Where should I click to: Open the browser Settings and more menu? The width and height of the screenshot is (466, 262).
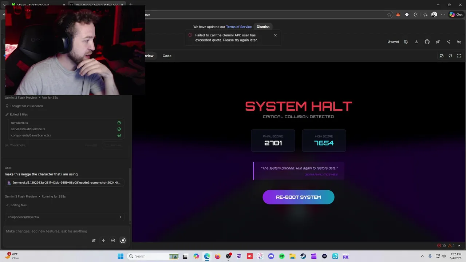point(443,15)
